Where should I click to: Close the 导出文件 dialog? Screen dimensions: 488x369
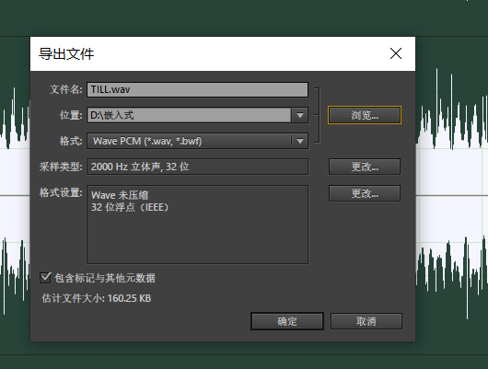tap(396, 53)
